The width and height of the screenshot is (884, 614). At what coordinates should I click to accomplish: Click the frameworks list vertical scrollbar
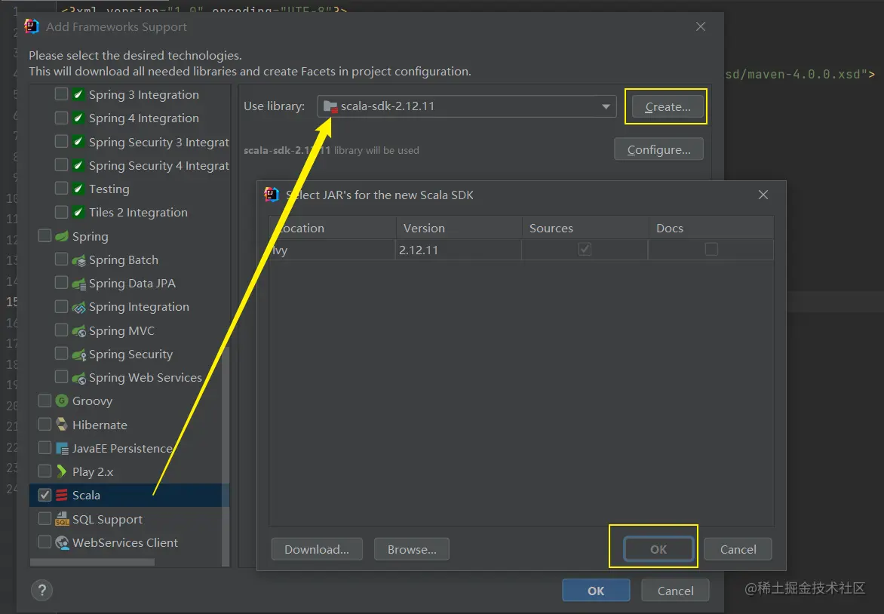[x=226, y=456]
